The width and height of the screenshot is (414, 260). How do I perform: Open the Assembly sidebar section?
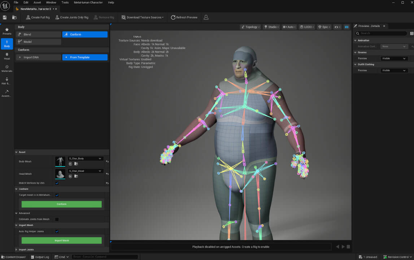pos(7,93)
